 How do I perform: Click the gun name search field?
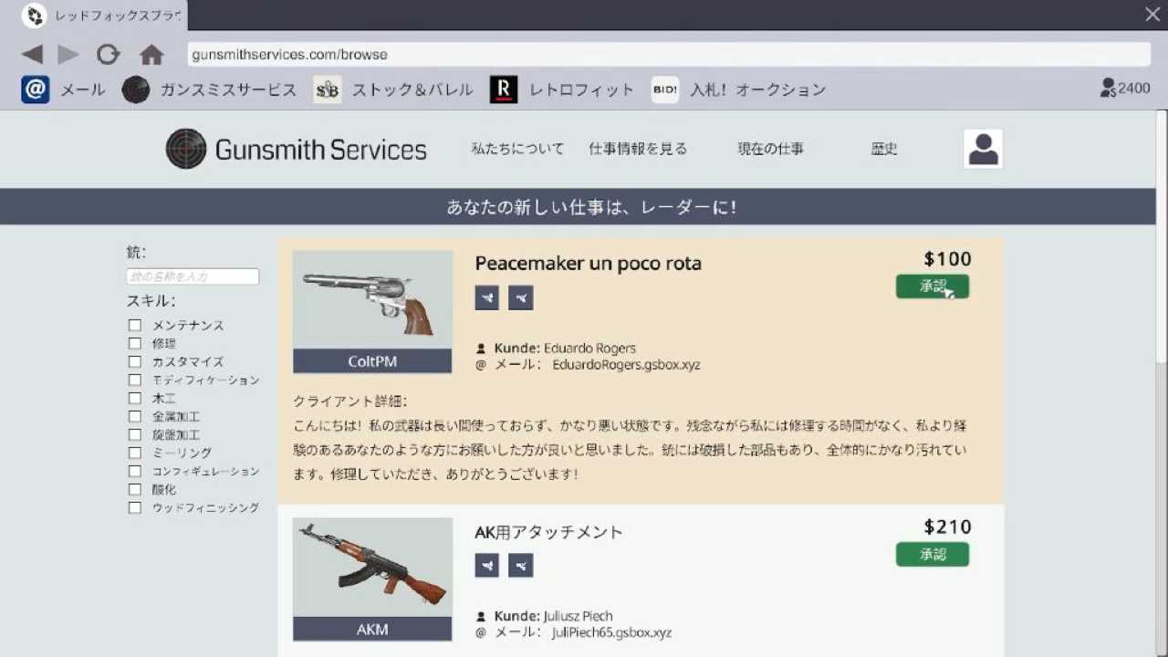click(193, 276)
